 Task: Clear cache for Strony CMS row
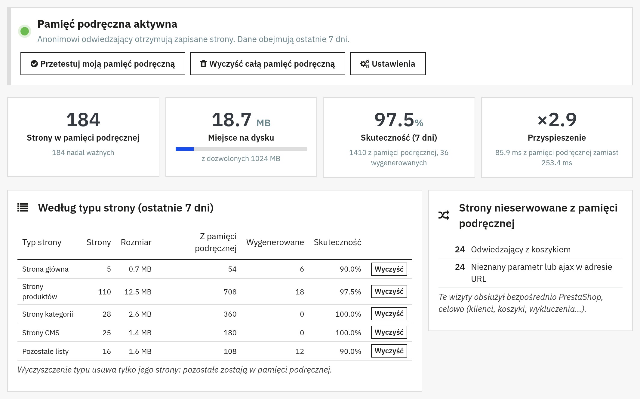pyautogui.click(x=389, y=332)
